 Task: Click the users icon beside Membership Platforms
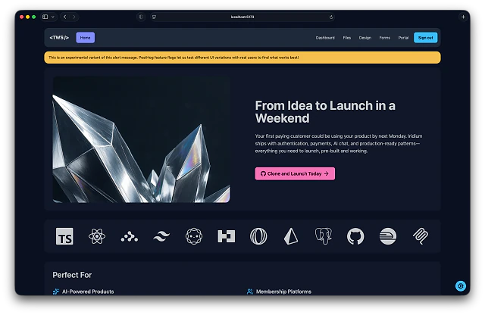click(x=250, y=292)
